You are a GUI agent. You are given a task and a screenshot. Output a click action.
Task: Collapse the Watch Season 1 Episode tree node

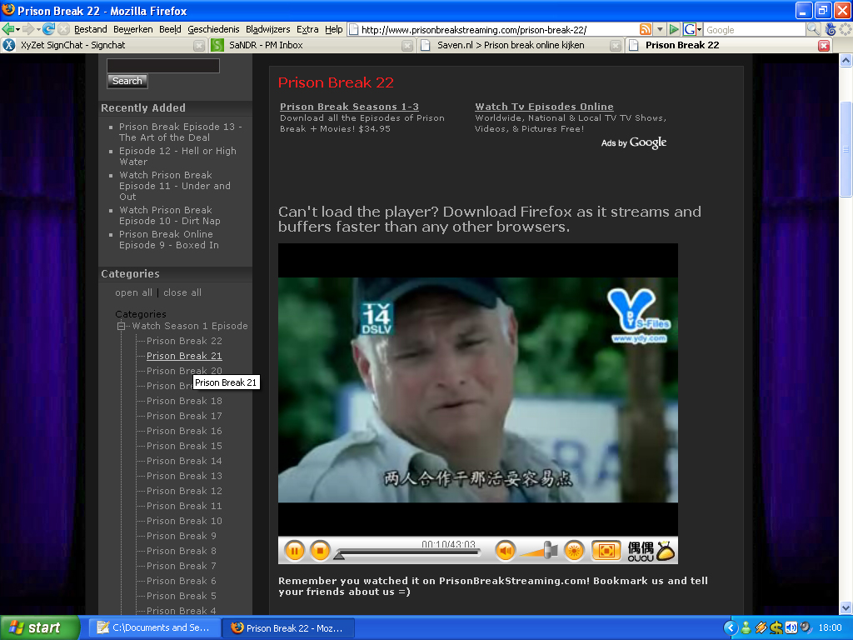click(x=122, y=326)
